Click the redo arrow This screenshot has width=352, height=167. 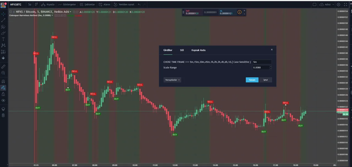pyautogui.click(x=145, y=5)
